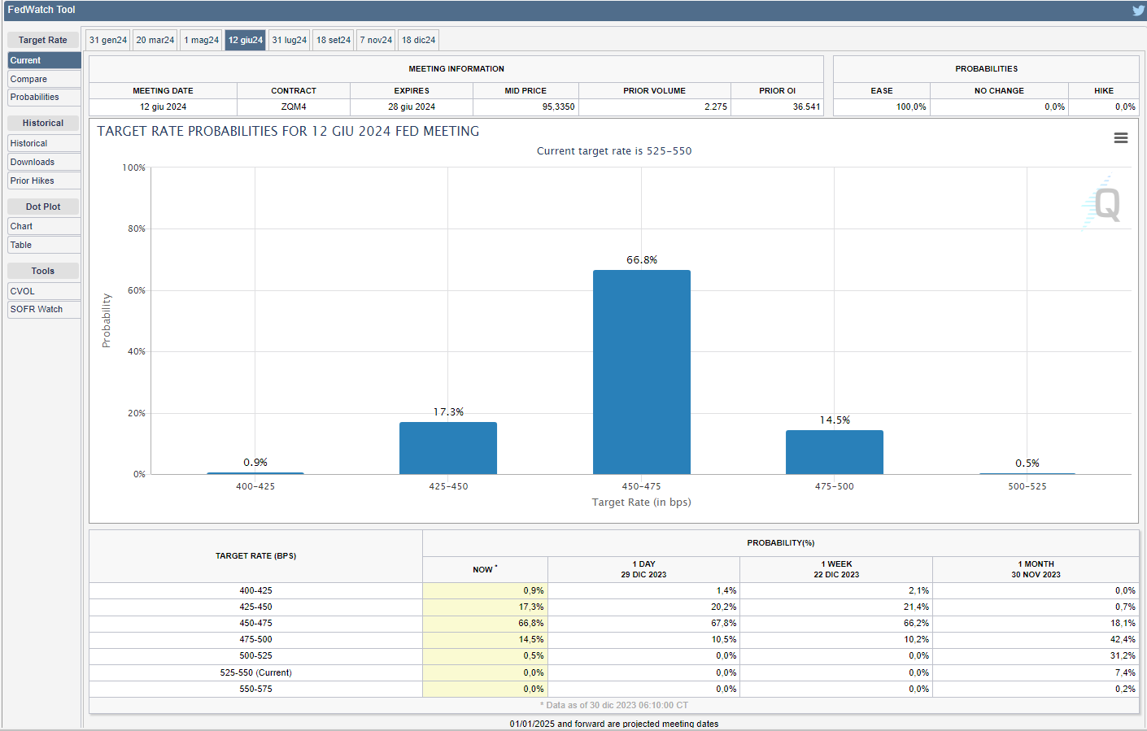Select the 31 gen24 meeting tab
This screenshot has width=1147, height=731.
pyautogui.click(x=108, y=40)
